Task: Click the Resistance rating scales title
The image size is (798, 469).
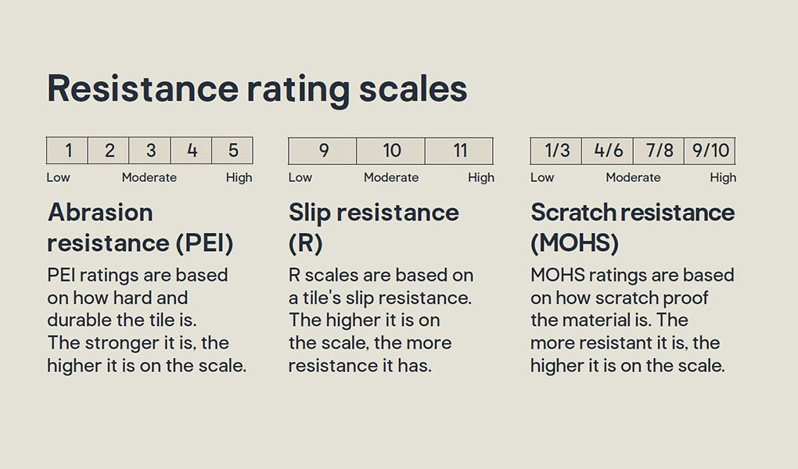Action: click(257, 90)
